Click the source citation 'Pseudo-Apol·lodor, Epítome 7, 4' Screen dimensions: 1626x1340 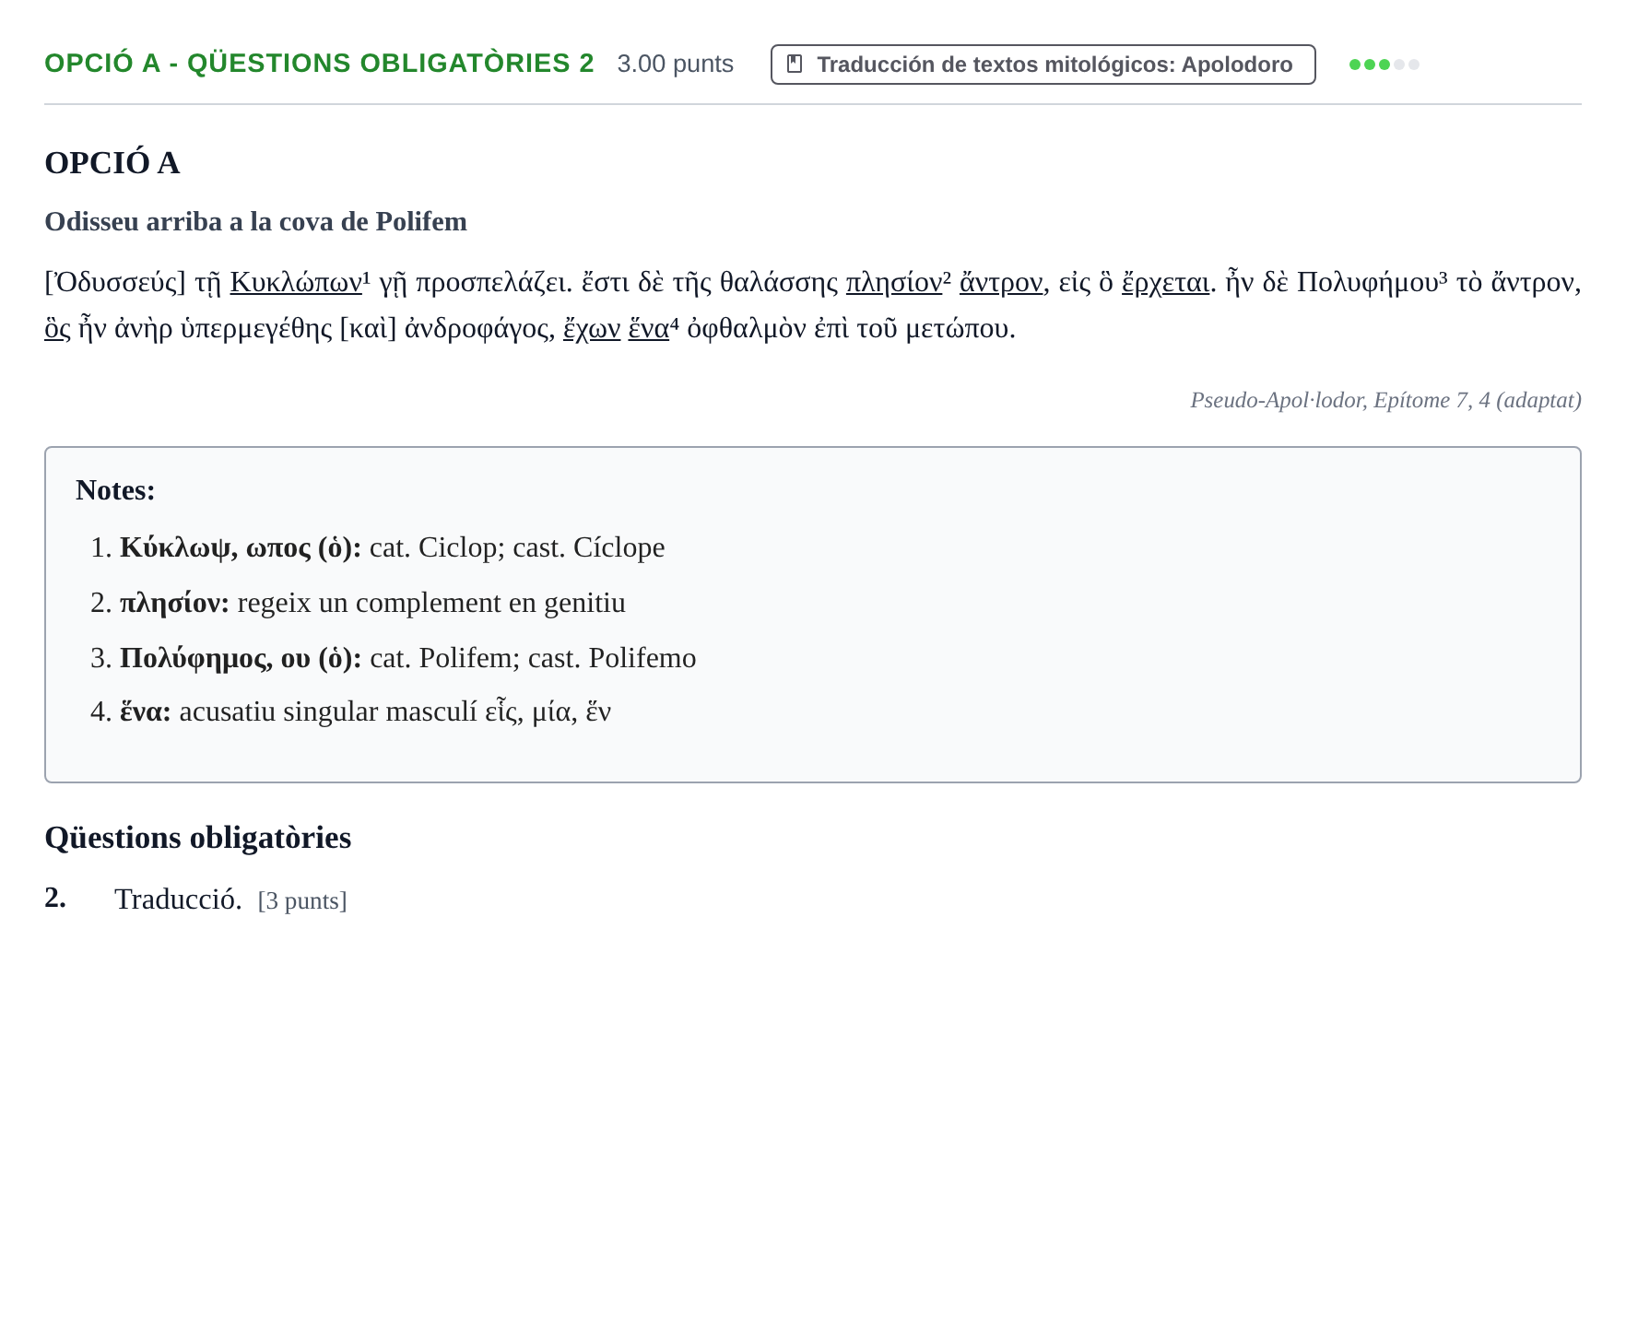coord(1385,400)
